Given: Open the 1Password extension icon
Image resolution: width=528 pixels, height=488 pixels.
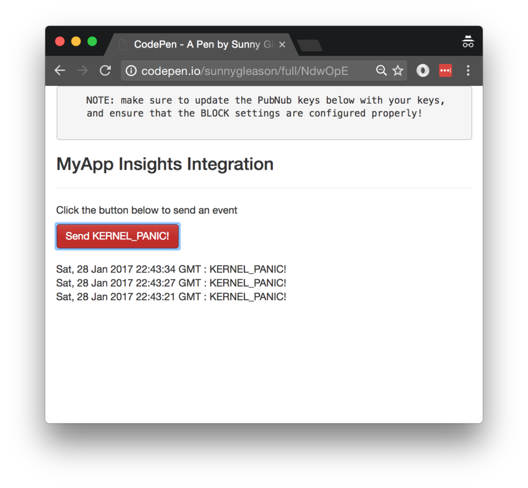Looking at the screenshot, I should pos(445,71).
